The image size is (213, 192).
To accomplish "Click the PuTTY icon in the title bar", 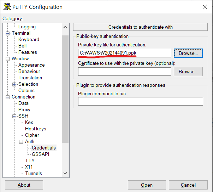I will coord(7,7).
